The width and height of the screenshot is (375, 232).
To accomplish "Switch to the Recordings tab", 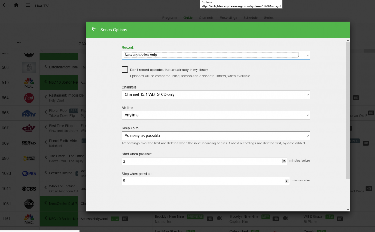I will 228,18.
